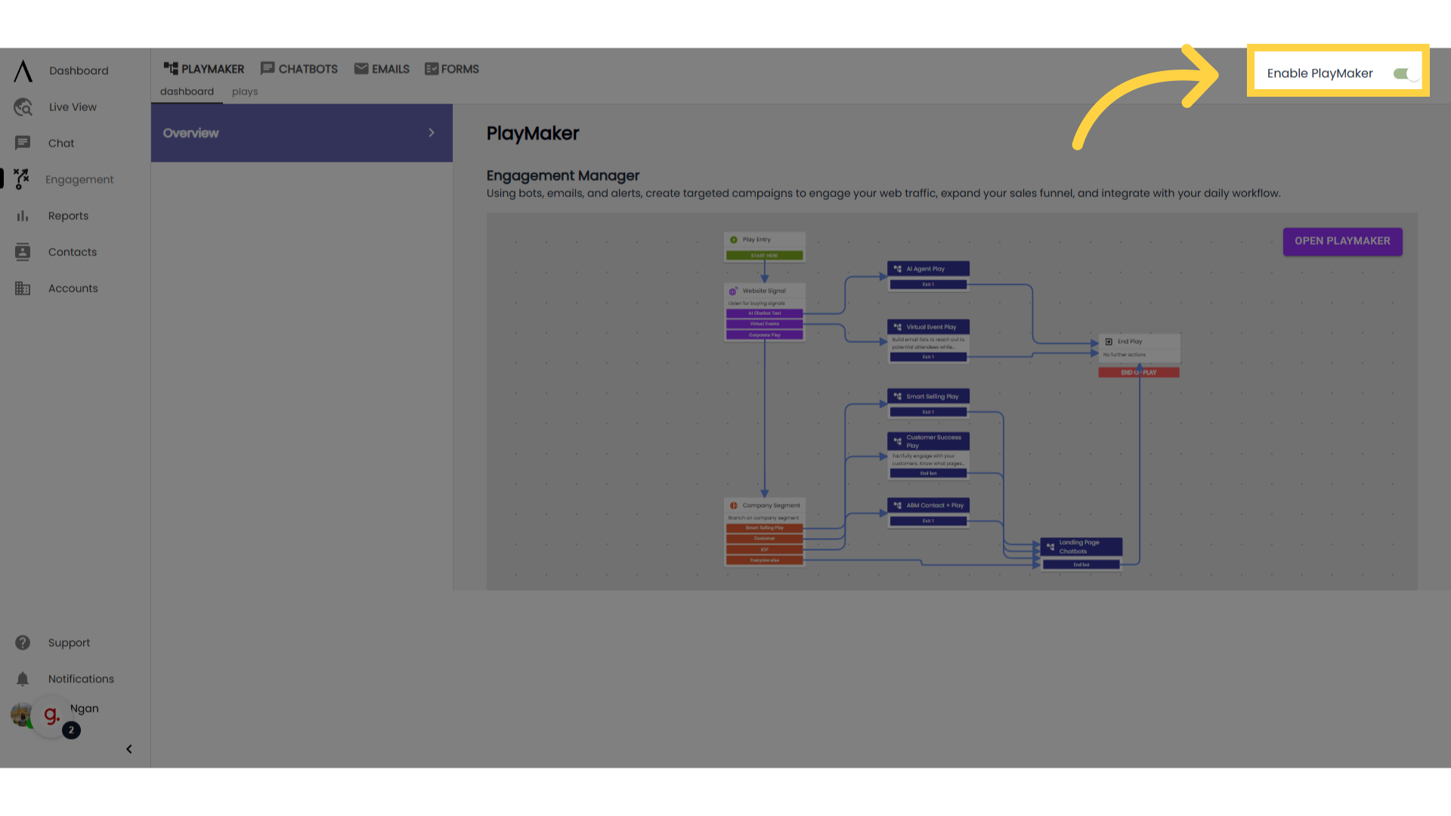Click the Contacts sidebar icon

point(22,252)
